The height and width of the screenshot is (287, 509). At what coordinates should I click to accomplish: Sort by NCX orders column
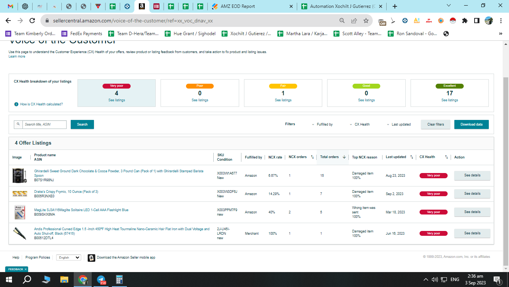[312, 157]
